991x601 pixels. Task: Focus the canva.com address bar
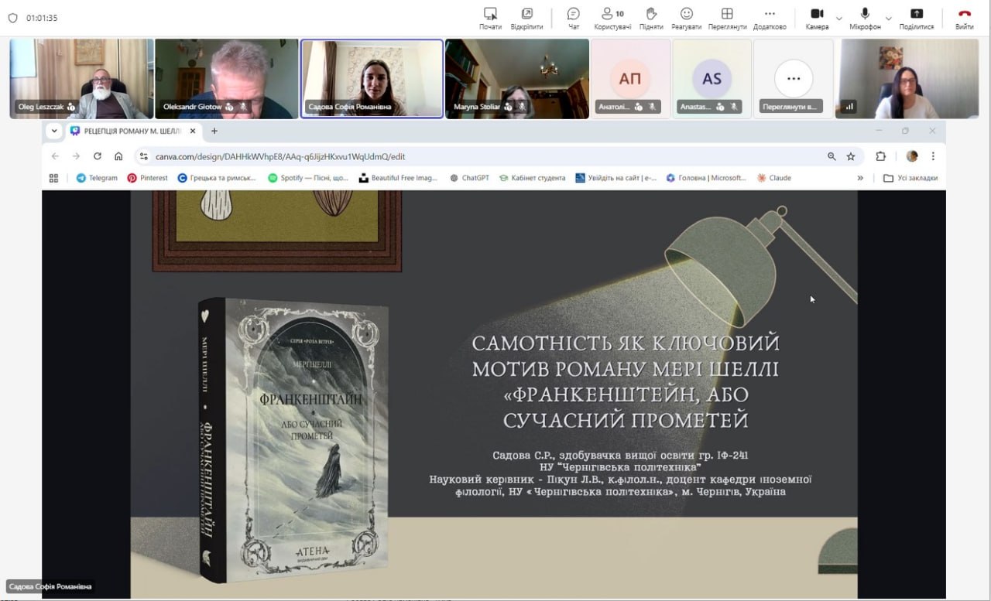click(498, 156)
